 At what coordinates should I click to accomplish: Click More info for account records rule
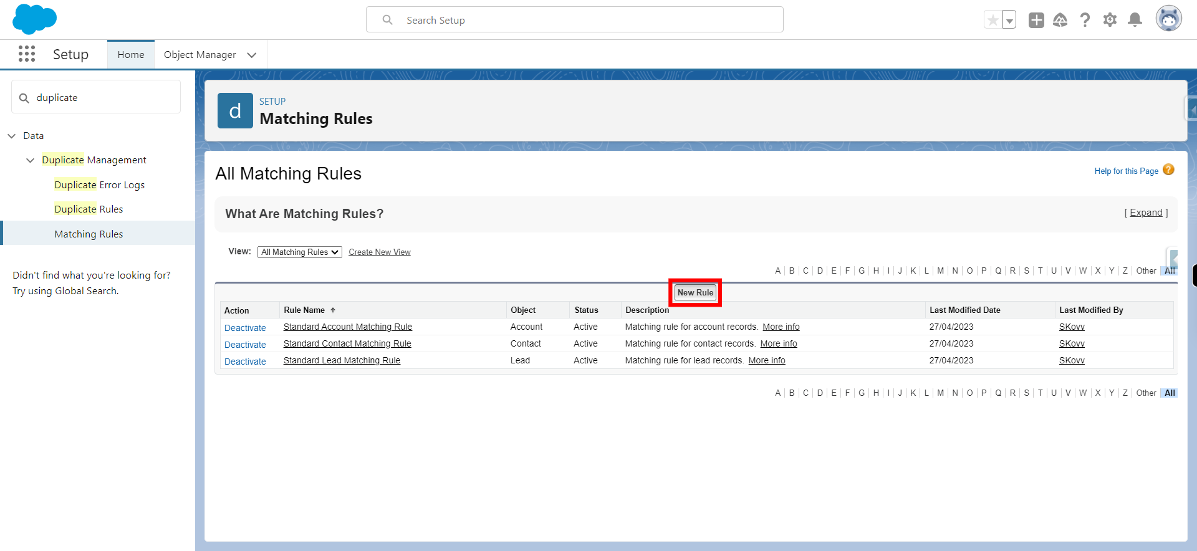[x=781, y=327]
